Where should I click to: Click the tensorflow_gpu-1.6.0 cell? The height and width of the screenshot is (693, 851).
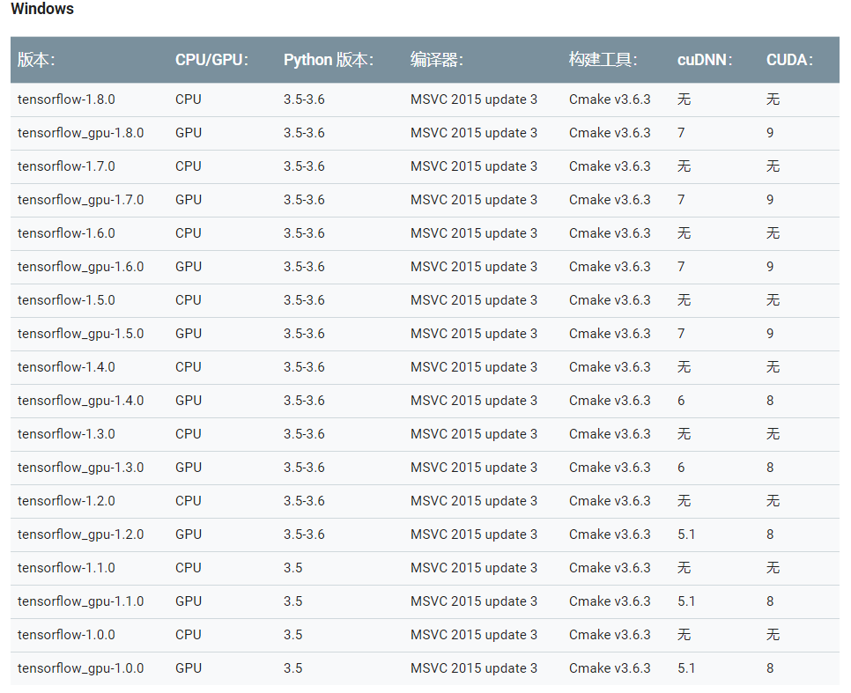[x=80, y=267]
